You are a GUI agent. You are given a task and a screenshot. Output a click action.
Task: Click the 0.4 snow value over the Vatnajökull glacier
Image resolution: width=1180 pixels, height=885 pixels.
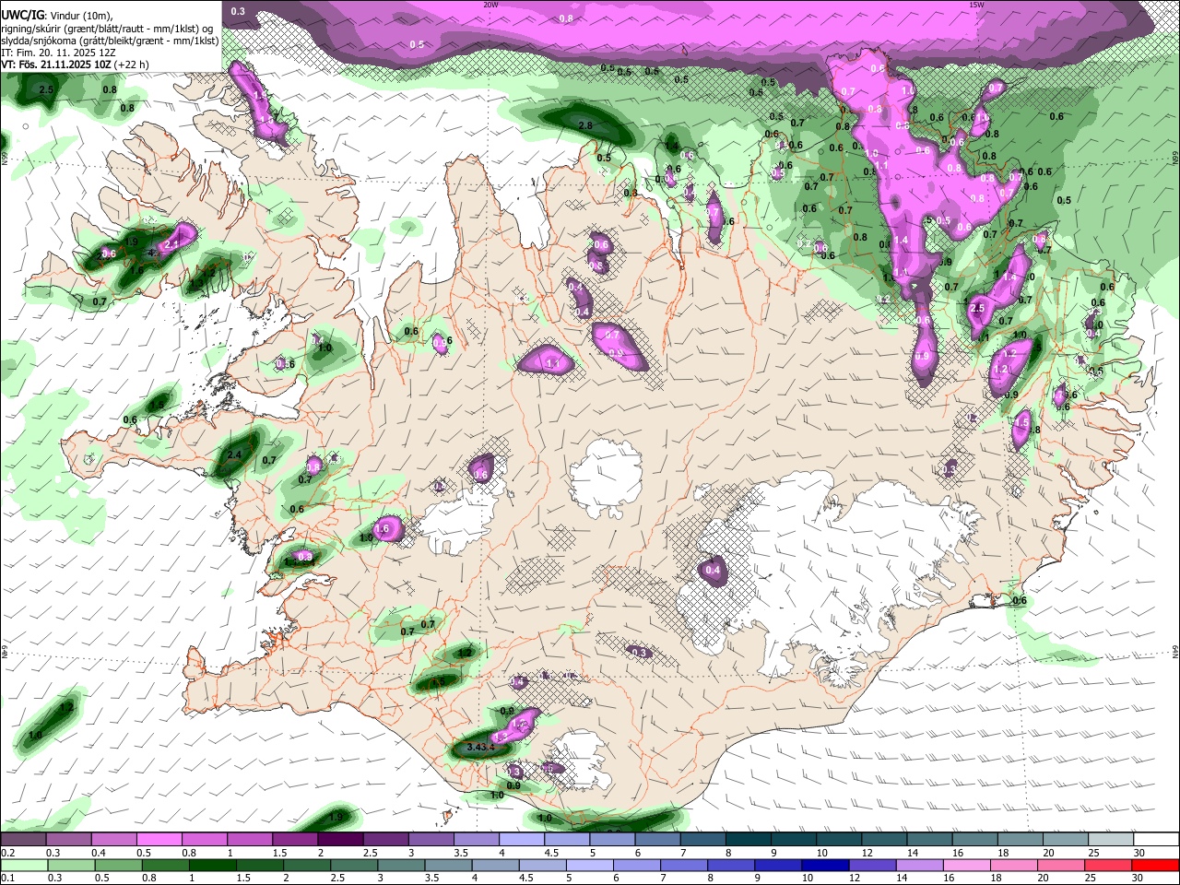point(713,571)
